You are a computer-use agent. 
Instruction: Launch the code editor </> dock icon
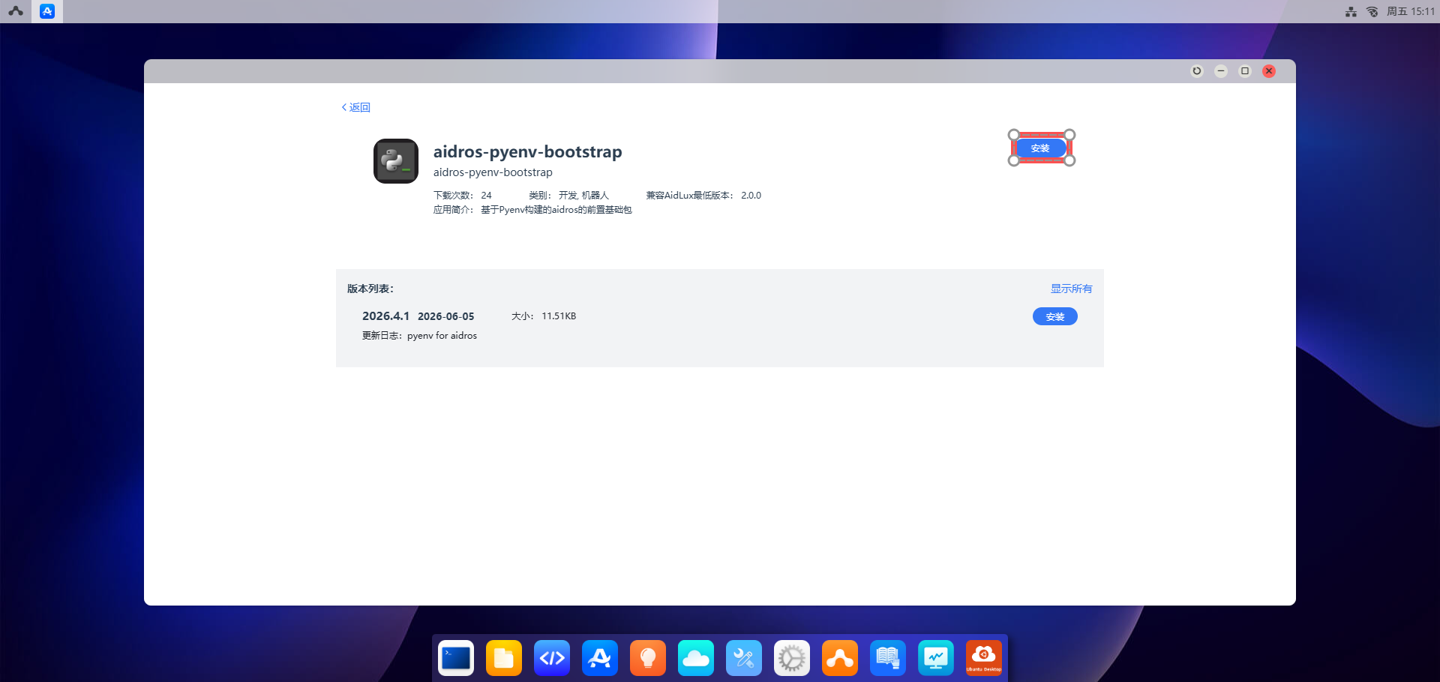tap(552, 658)
